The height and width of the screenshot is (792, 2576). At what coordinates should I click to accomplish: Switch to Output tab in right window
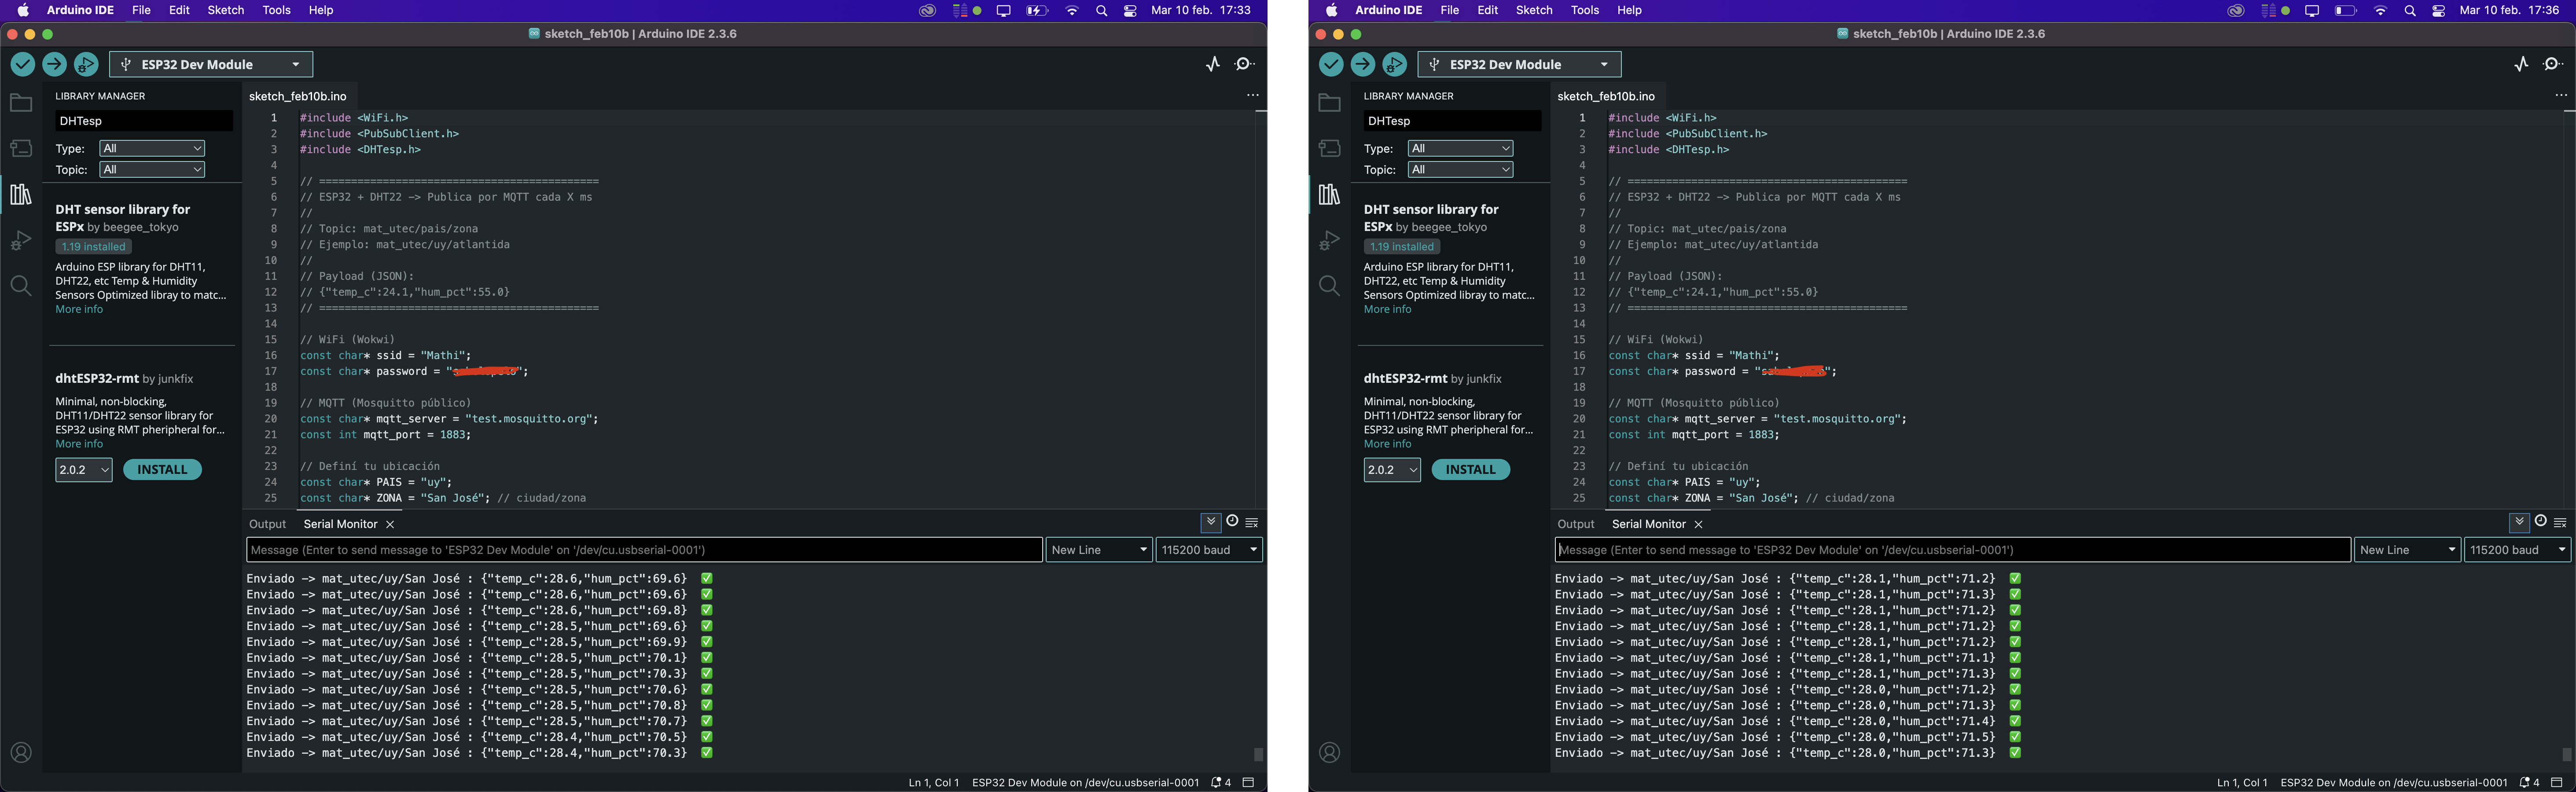pos(1575,524)
